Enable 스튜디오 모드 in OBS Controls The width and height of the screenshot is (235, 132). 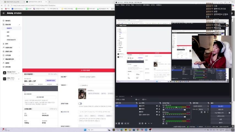(x=221, y=116)
